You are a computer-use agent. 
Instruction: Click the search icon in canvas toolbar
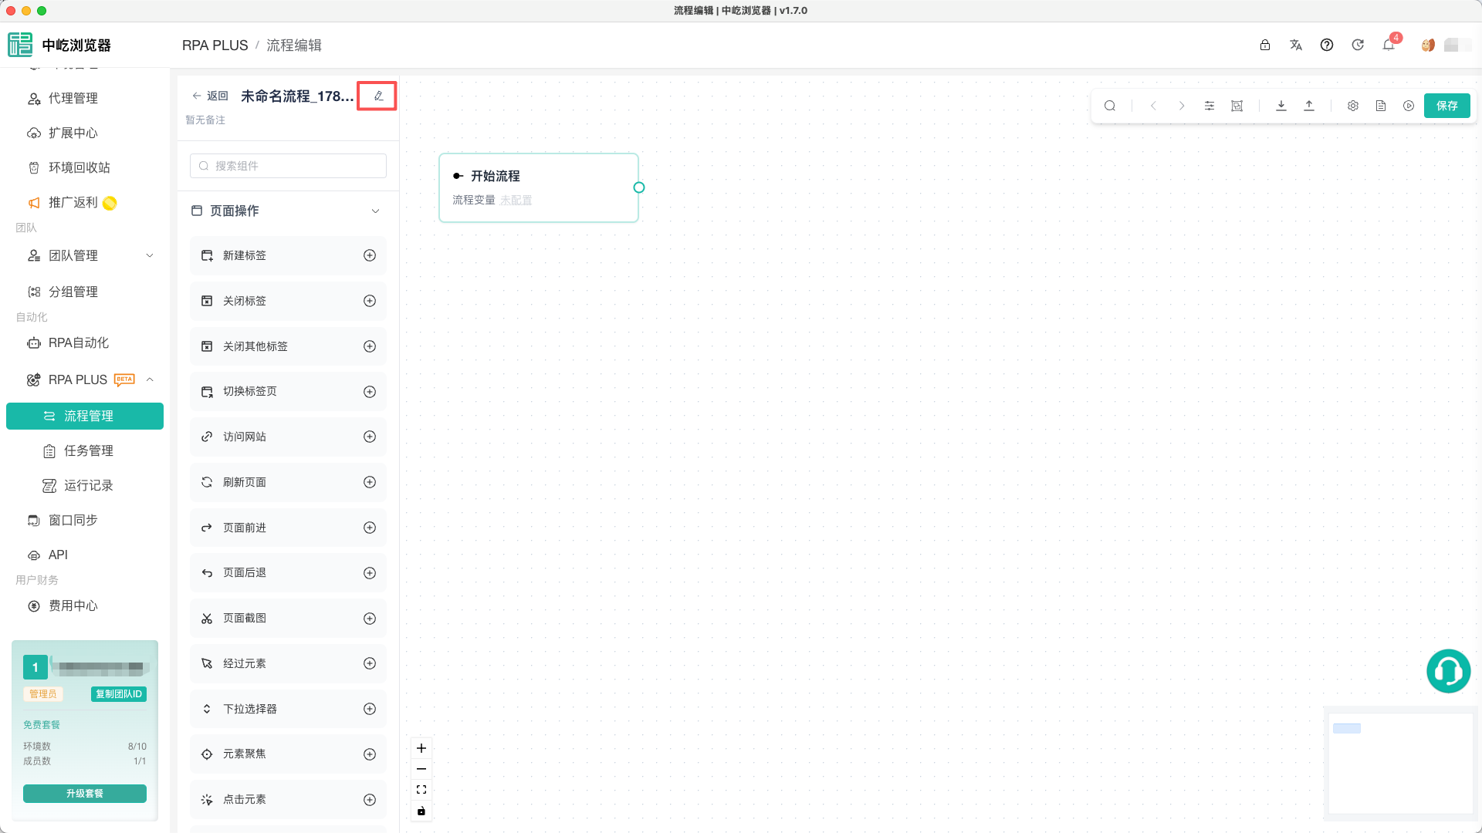point(1110,106)
